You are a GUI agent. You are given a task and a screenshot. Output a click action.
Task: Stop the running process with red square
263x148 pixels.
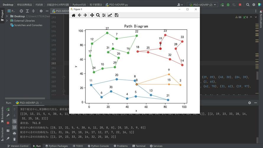[x=8, y=122]
